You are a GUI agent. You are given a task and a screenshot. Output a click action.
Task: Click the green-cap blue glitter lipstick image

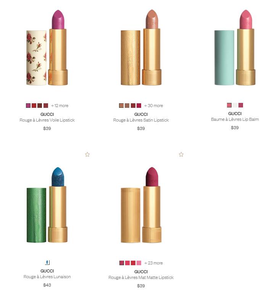point(47,205)
